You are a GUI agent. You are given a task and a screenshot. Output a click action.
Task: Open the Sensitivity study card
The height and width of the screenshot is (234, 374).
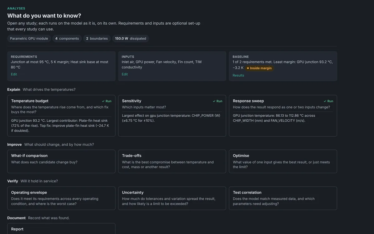pos(172,116)
